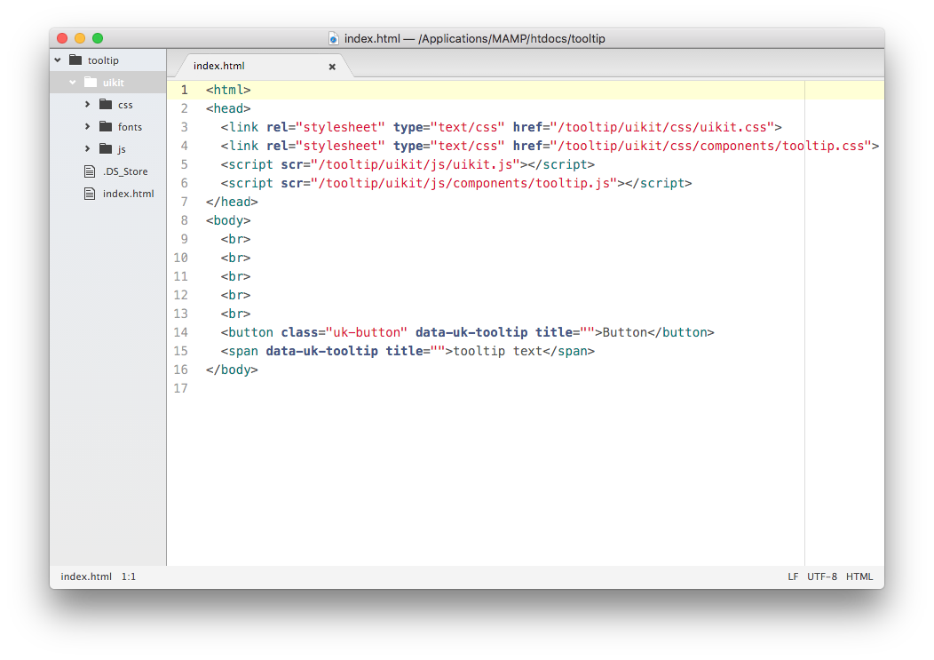Click the document icon in the title bar
This screenshot has height=660, width=934.
click(x=334, y=39)
